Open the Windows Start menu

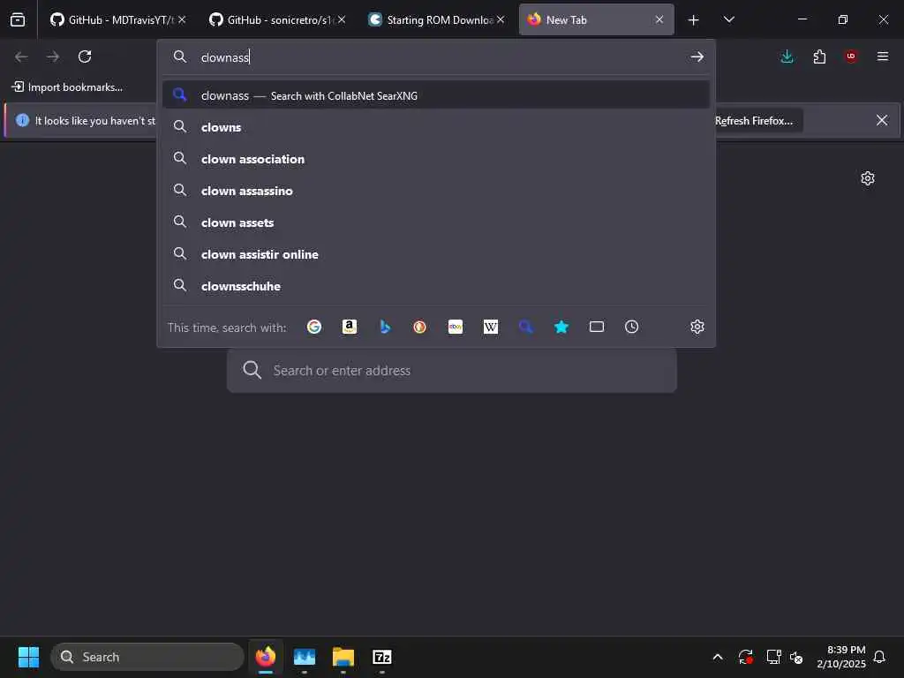28,657
